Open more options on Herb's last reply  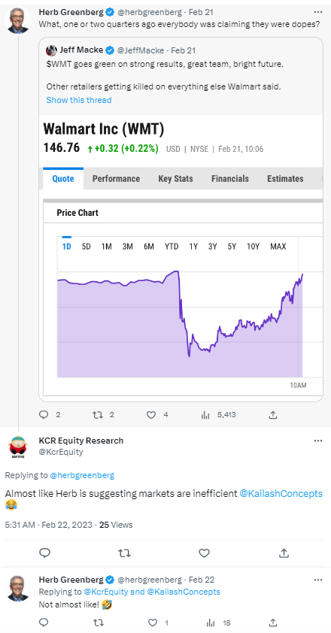[318, 580]
